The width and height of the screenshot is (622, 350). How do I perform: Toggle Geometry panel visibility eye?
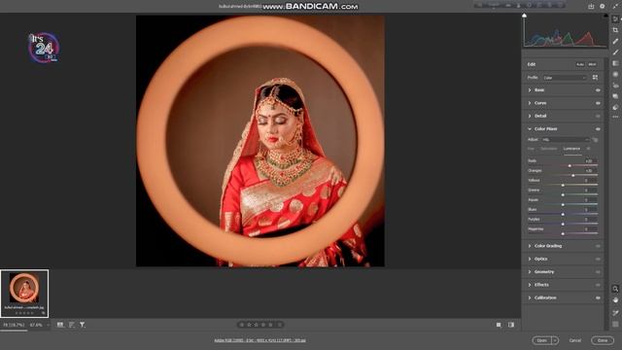coord(598,272)
